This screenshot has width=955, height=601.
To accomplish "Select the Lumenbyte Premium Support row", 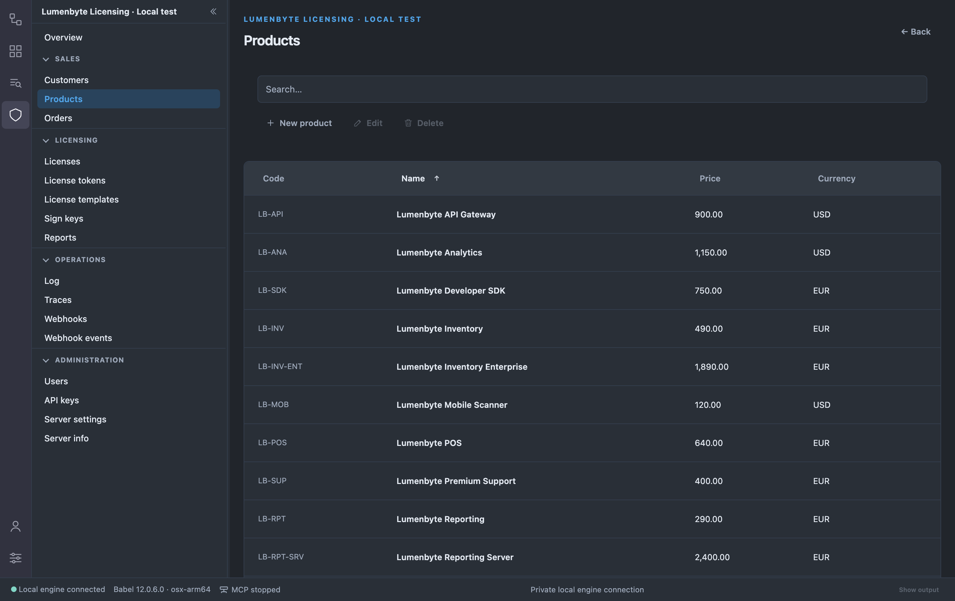I will point(592,481).
